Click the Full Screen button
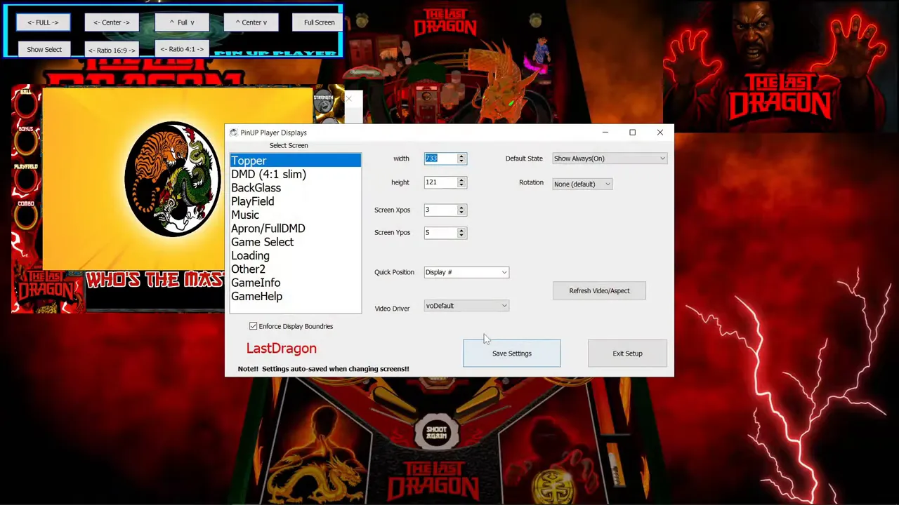The height and width of the screenshot is (505, 899). tap(319, 22)
